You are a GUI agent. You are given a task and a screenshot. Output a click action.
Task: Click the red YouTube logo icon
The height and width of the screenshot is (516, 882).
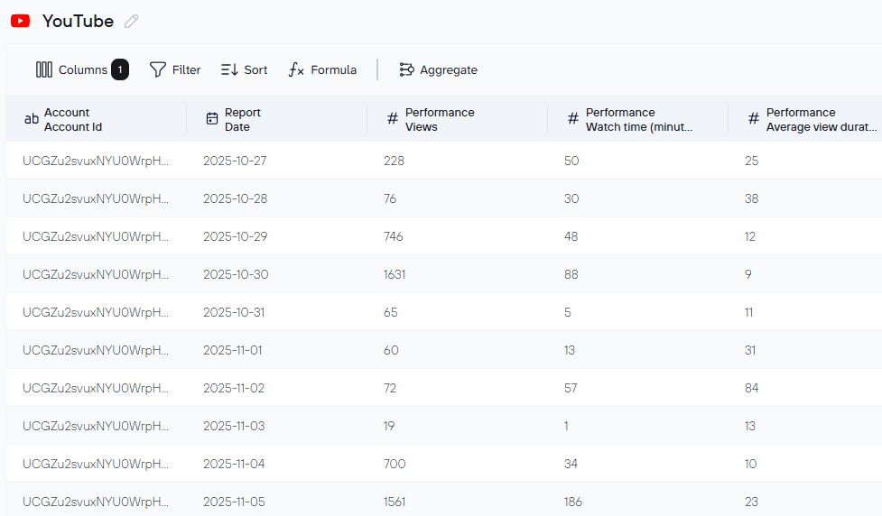click(20, 21)
